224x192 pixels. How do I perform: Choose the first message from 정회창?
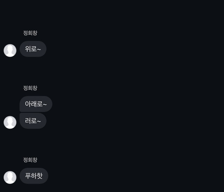tap(33, 49)
